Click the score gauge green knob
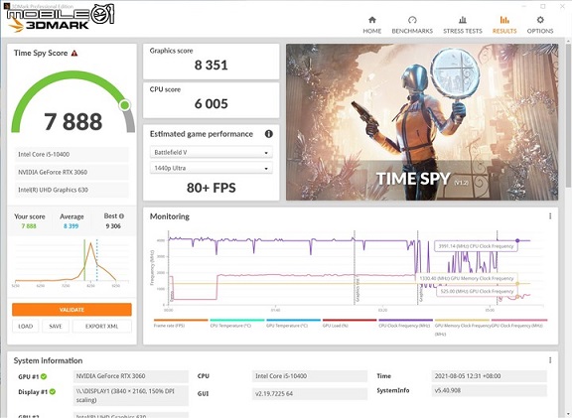Screen dimensions: 572x418 tap(125, 105)
